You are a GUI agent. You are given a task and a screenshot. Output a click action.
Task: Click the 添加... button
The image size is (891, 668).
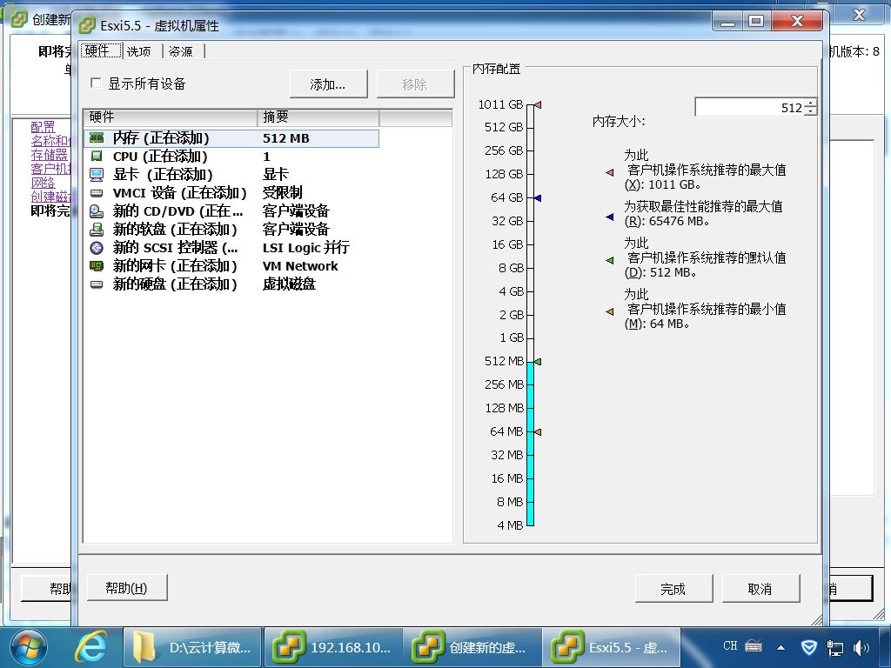pyautogui.click(x=328, y=84)
